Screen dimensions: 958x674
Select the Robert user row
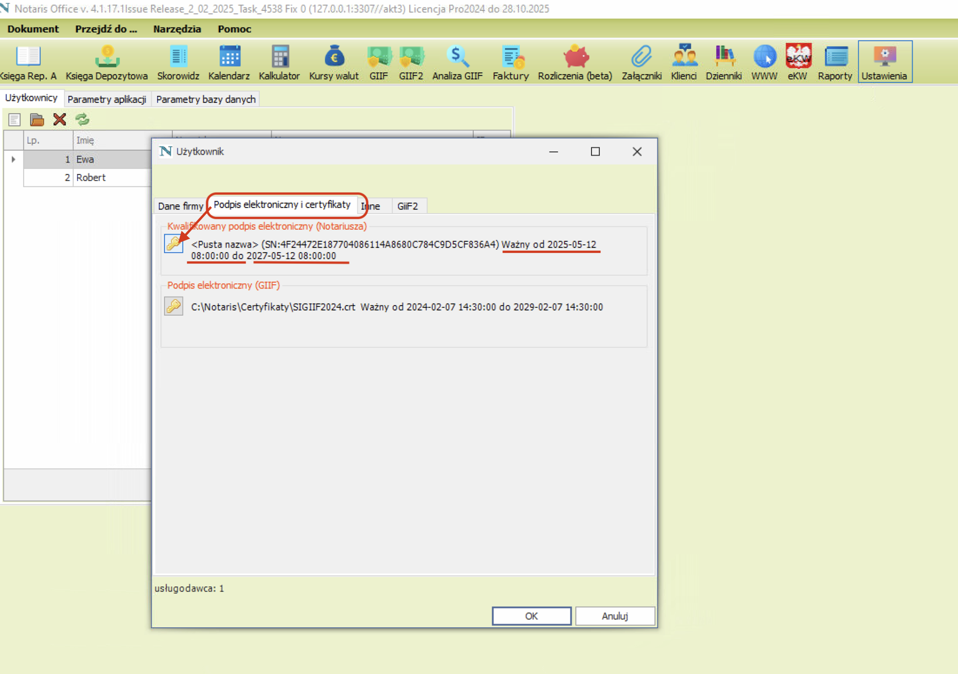tap(91, 177)
